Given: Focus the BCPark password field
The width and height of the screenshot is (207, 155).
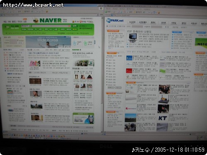Looking at the screenshot, I should pyautogui.click(x=156, y=26).
